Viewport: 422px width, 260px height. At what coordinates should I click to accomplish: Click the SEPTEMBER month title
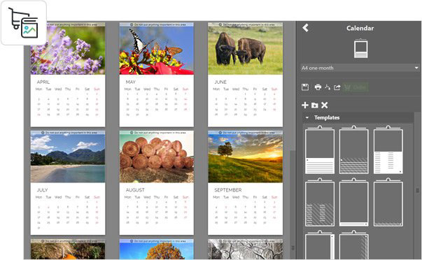228,190
